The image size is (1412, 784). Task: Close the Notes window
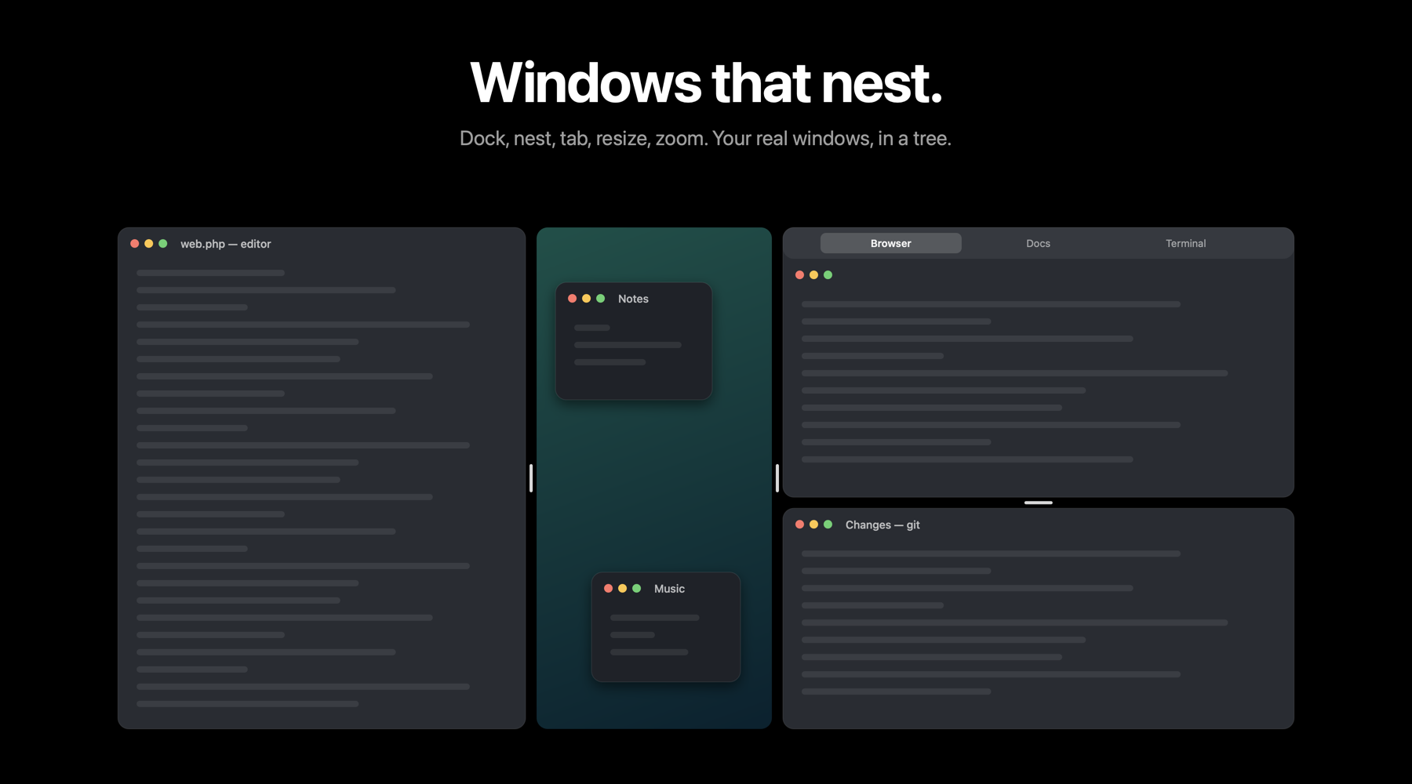coord(573,299)
